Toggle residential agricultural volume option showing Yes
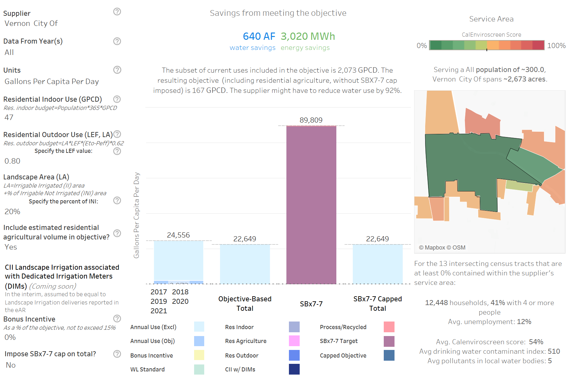 pos(11,247)
